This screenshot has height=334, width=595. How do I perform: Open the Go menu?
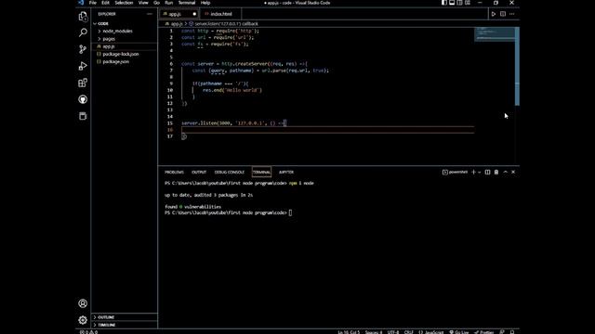[156, 3]
